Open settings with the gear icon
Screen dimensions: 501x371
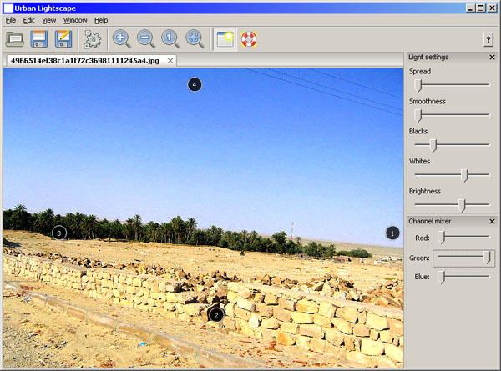(93, 38)
